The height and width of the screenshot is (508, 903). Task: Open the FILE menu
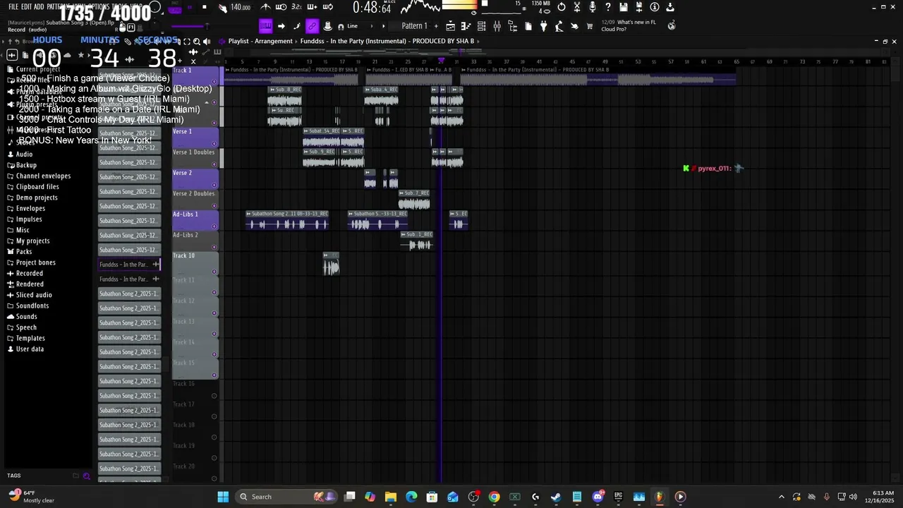click(13, 7)
